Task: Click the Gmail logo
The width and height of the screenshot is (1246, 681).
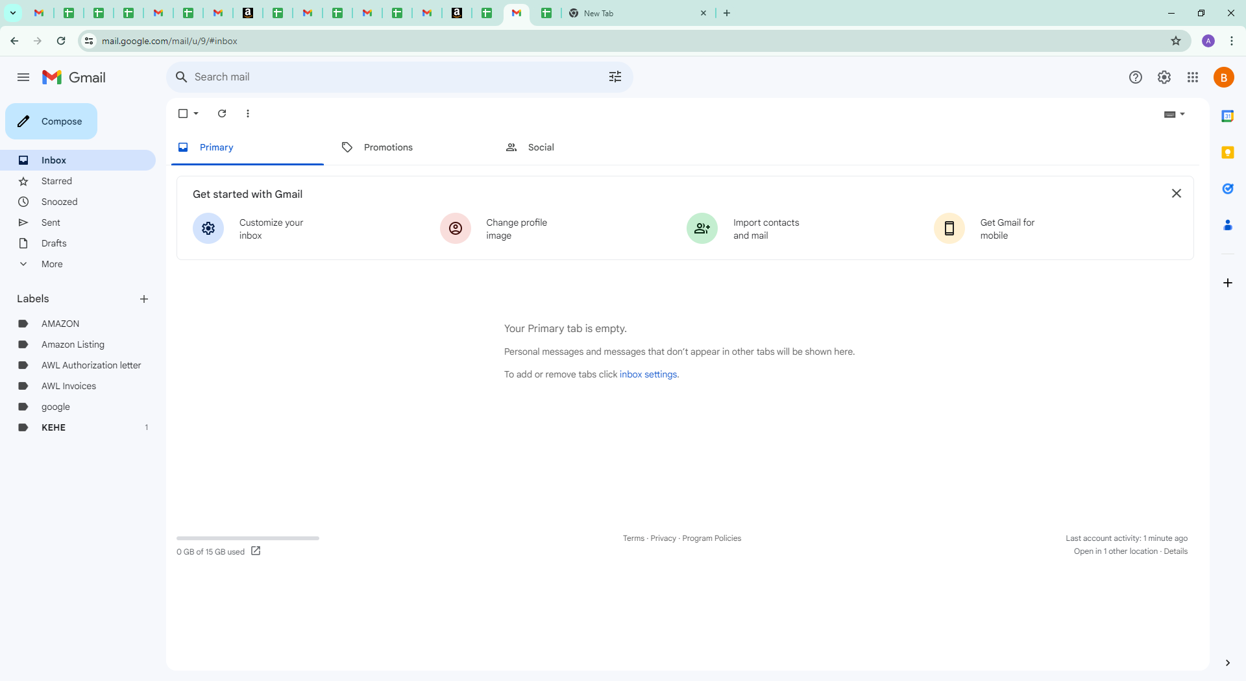Action: click(x=74, y=77)
